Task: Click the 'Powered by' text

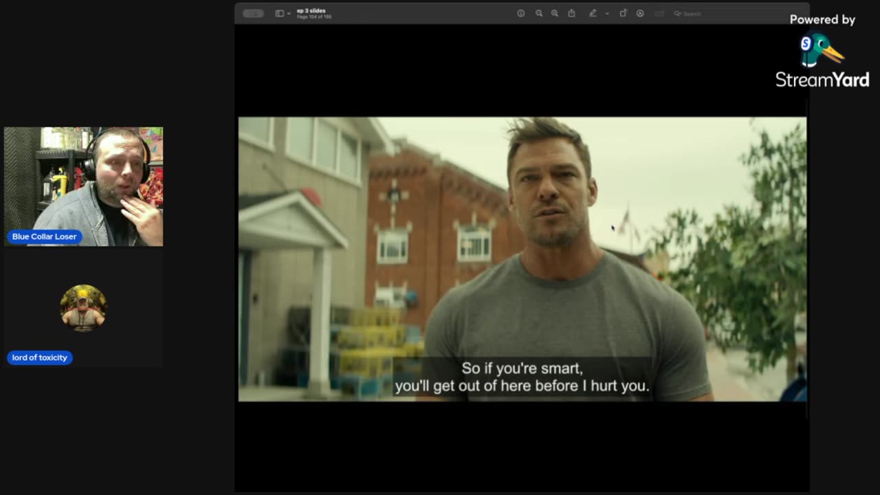Action: [822, 20]
